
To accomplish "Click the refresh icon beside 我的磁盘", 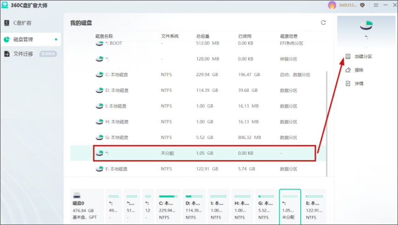I will (x=323, y=22).
